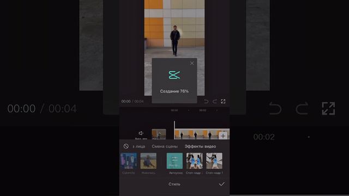Choose the teal auto effect thumbnail
Screen dimensions: 349x196
(174, 161)
